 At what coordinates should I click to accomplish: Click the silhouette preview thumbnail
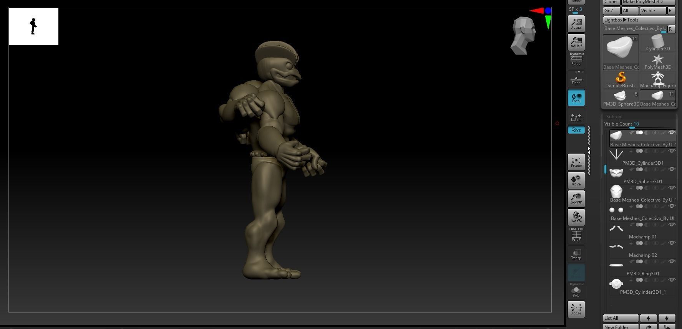tap(34, 26)
